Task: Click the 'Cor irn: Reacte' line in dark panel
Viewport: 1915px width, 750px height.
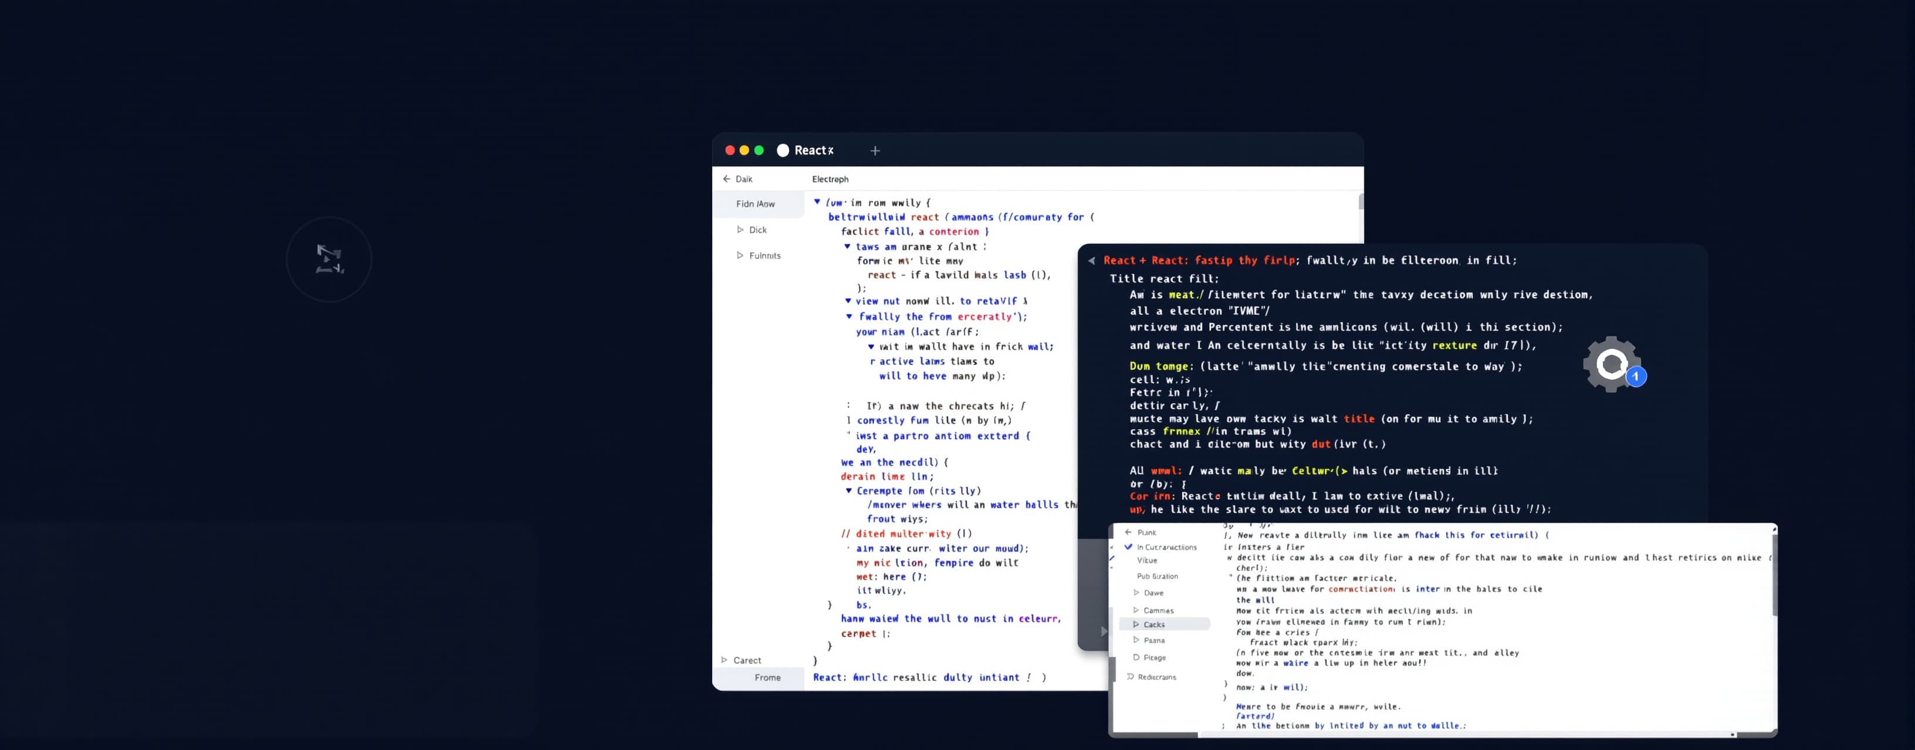Action: [1292, 496]
